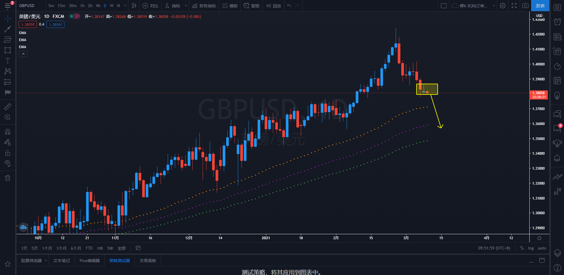The image size is (564, 275).
Task: Open go to date icon
Action: click(x=138, y=248)
